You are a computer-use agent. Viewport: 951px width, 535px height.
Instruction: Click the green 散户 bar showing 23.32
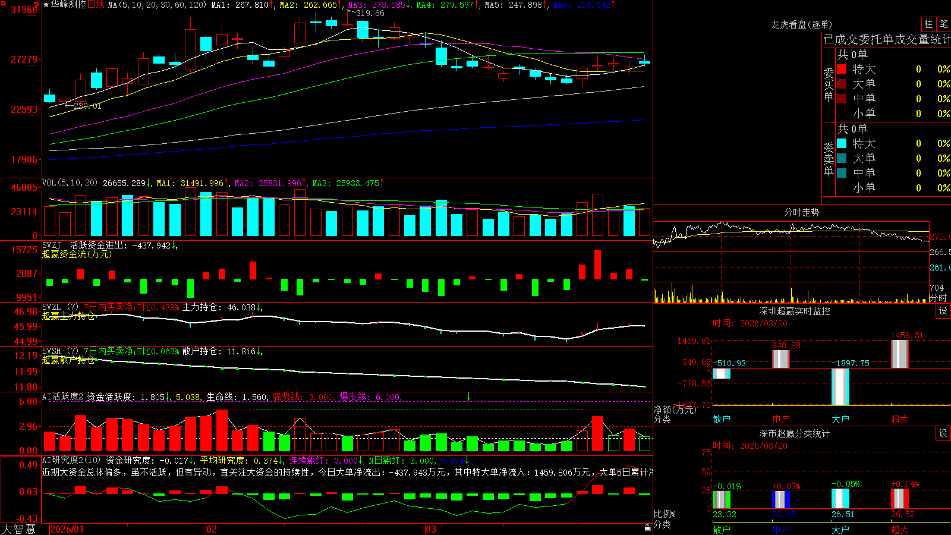(722, 499)
